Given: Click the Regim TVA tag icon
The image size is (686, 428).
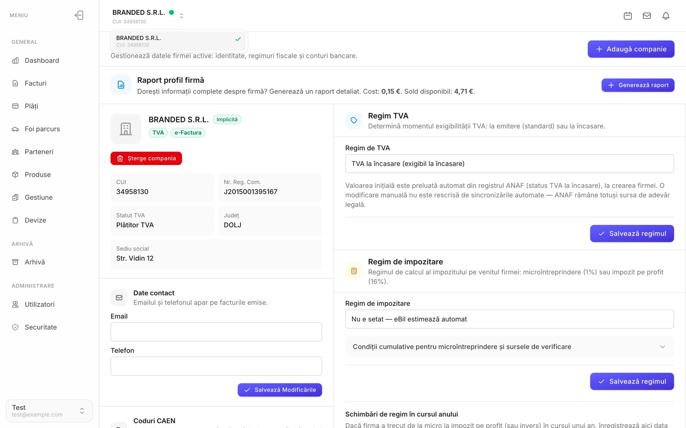Looking at the screenshot, I should point(354,121).
